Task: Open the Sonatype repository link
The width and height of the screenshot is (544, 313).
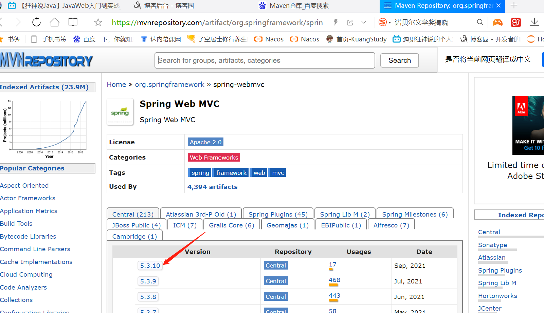Action: click(x=492, y=245)
